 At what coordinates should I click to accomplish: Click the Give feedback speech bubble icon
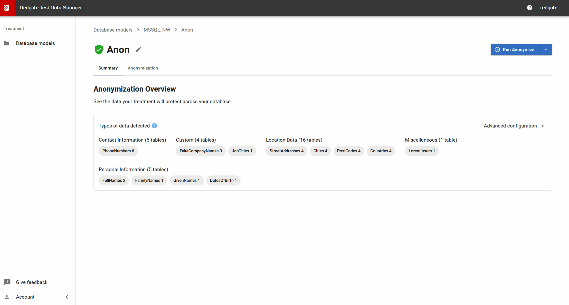7,282
